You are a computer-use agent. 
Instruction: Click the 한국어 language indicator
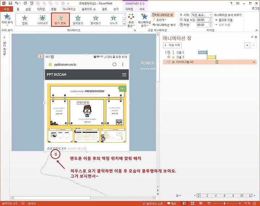click(32, 203)
